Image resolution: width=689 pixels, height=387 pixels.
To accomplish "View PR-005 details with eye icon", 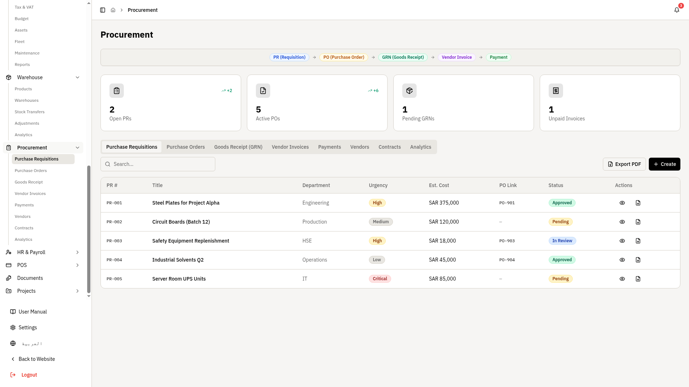I will tap(622, 279).
